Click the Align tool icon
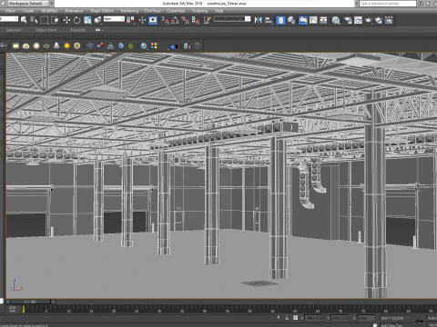This screenshot has height=327, width=437. [269, 20]
